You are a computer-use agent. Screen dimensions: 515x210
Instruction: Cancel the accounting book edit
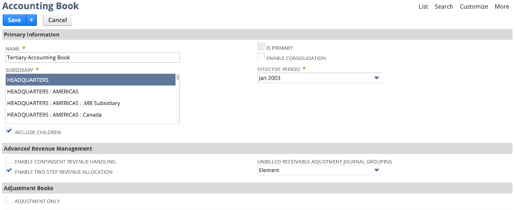point(57,20)
